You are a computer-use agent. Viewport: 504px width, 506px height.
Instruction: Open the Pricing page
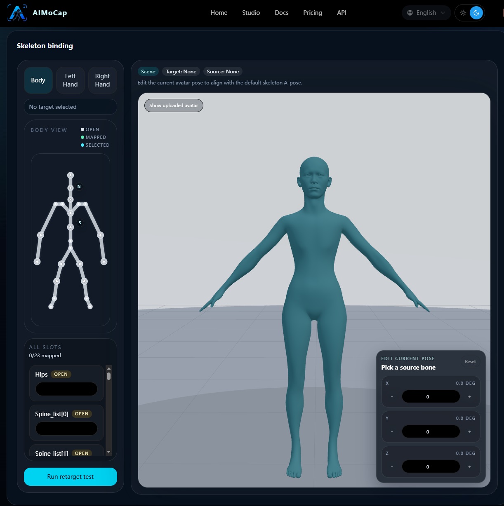(313, 13)
